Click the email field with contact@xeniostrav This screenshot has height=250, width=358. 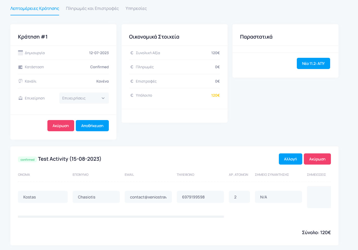click(x=148, y=197)
